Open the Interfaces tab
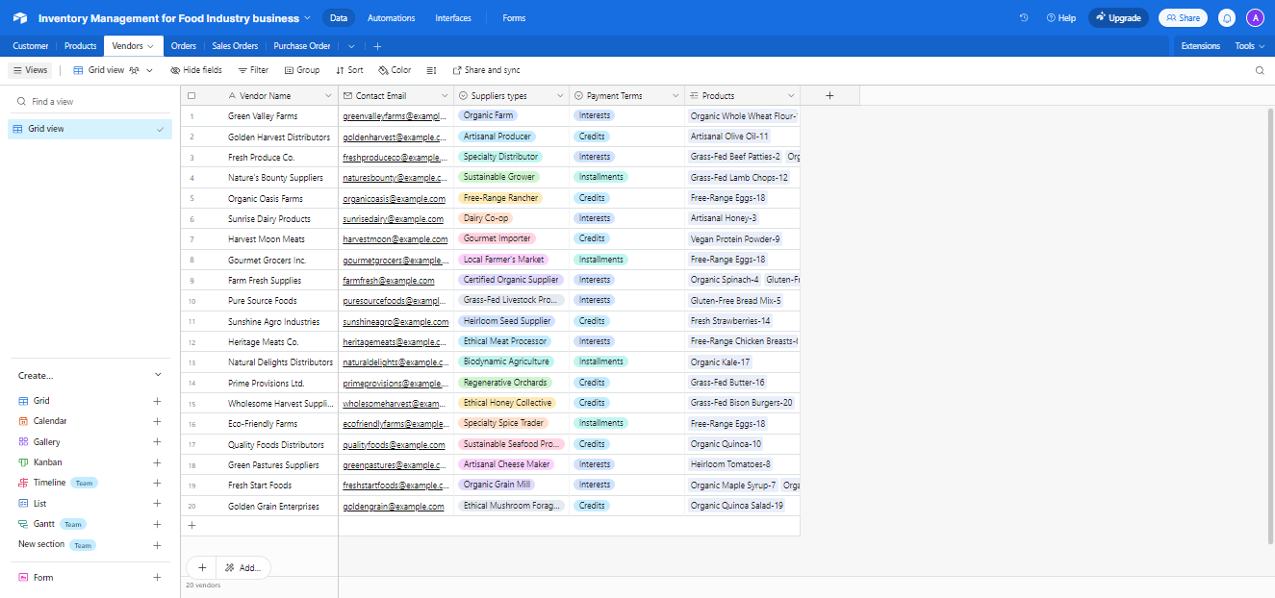1275x598 pixels. (453, 17)
